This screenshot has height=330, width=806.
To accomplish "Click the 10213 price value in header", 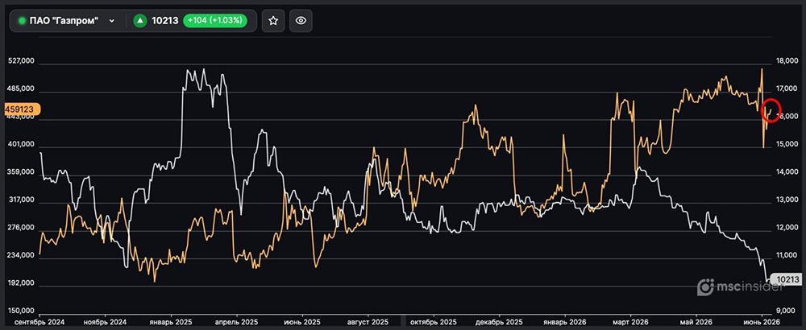I will pyautogui.click(x=165, y=21).
